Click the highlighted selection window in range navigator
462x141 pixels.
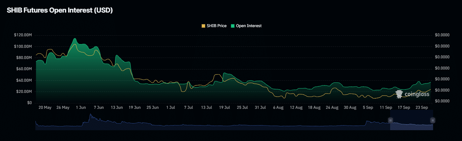pyautogui.click(x=411, y=124)
